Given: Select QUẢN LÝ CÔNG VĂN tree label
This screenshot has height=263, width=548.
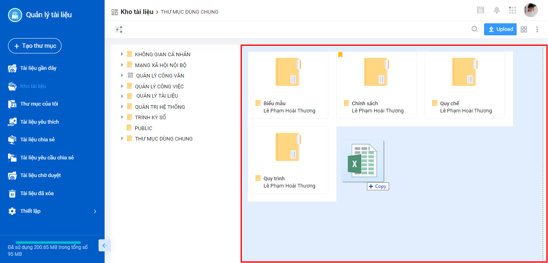Looking at the screenshot, I should point(160,75).
